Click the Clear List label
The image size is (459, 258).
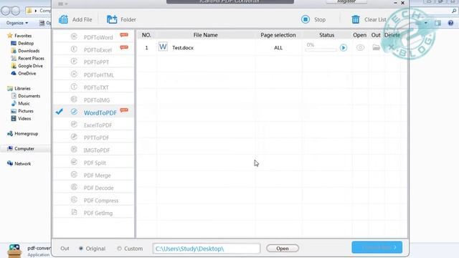tap(375, 19)
